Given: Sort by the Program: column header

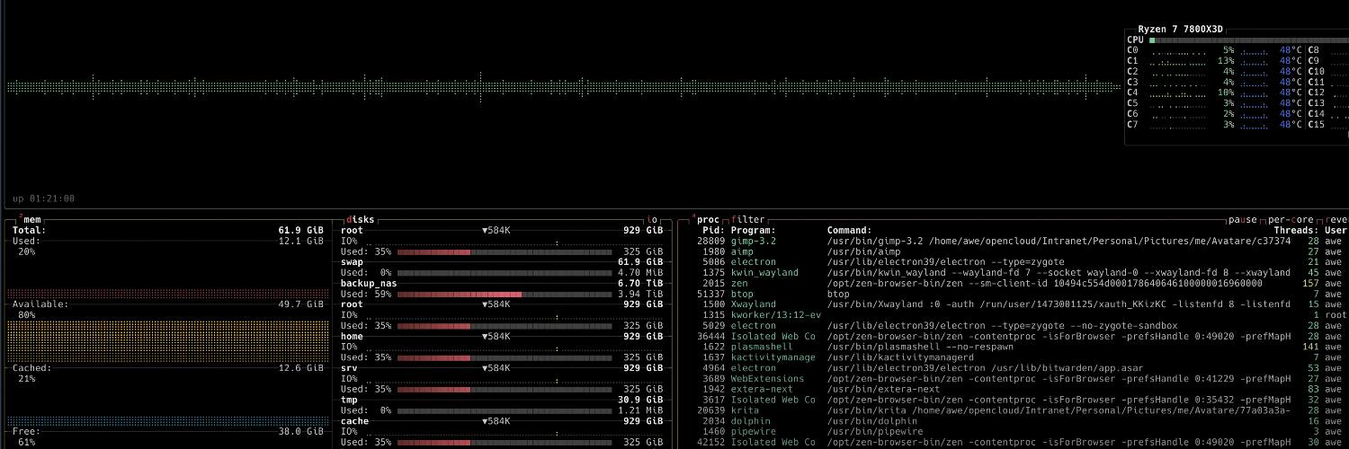Looking at the screenshot, I should [x=753, y=230].
